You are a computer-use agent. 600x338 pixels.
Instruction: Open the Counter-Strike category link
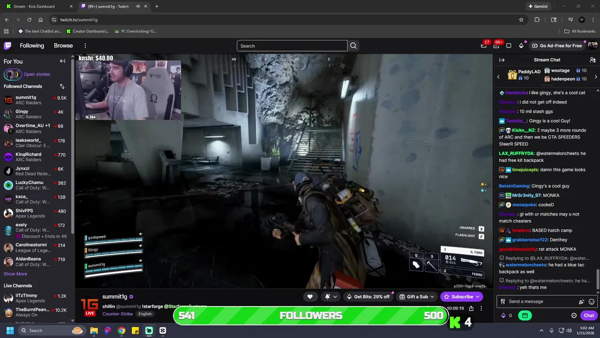pyautogui.click(x=118, y=314)
